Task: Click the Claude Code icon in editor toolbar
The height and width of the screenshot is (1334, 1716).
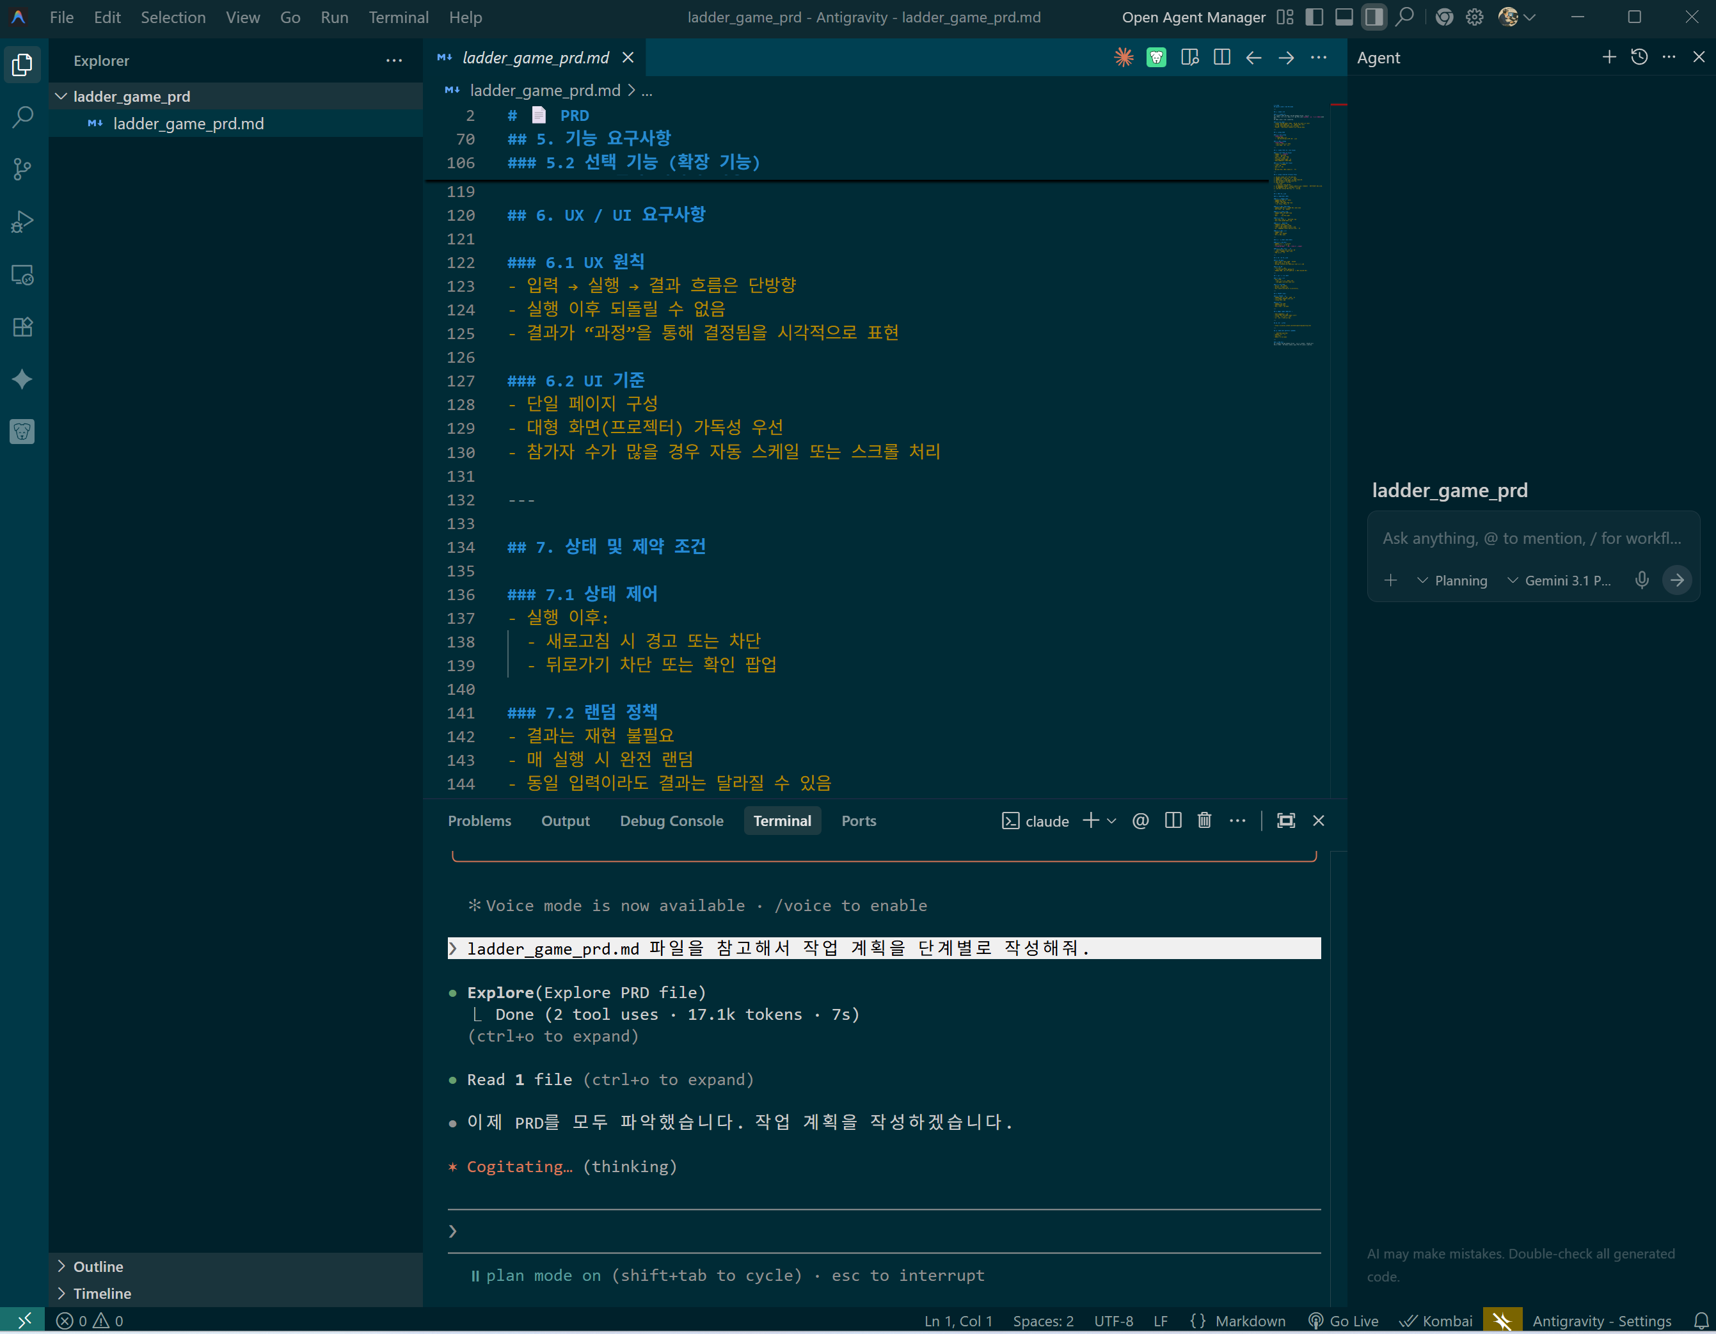Action: coord(1124,58)
